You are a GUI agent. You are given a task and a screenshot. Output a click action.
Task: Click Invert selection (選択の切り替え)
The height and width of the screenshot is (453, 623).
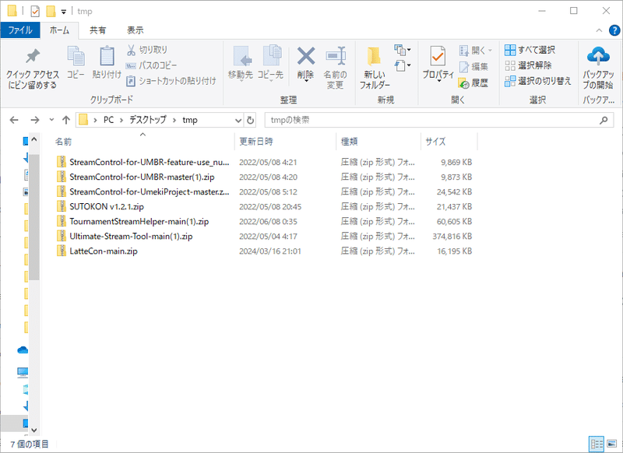537,81
